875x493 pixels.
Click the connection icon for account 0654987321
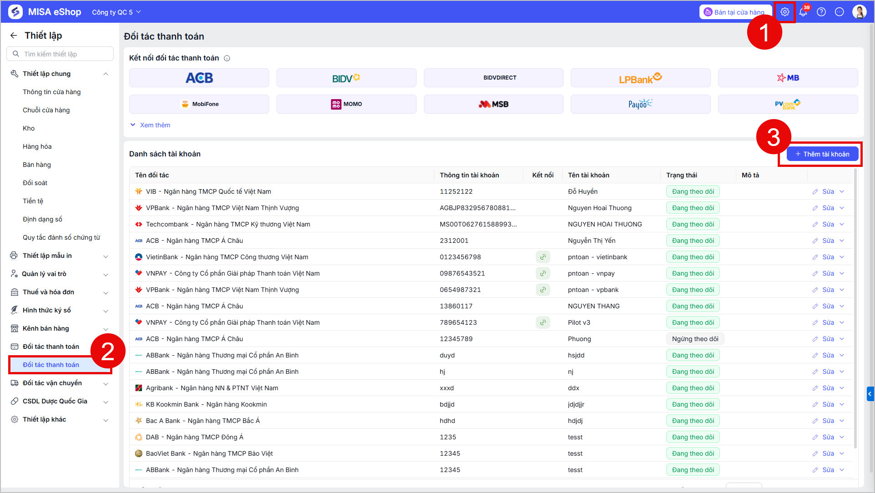pos(543,290)
